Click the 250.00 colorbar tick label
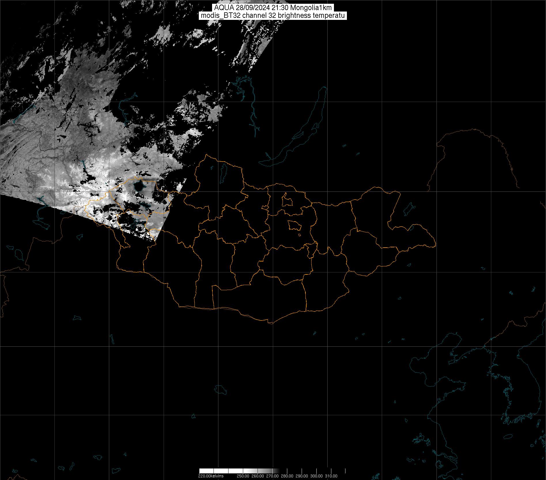 [243, 476]
